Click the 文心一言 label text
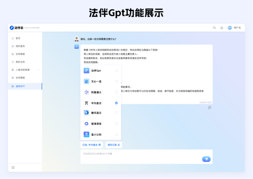 tap(96, 82)
